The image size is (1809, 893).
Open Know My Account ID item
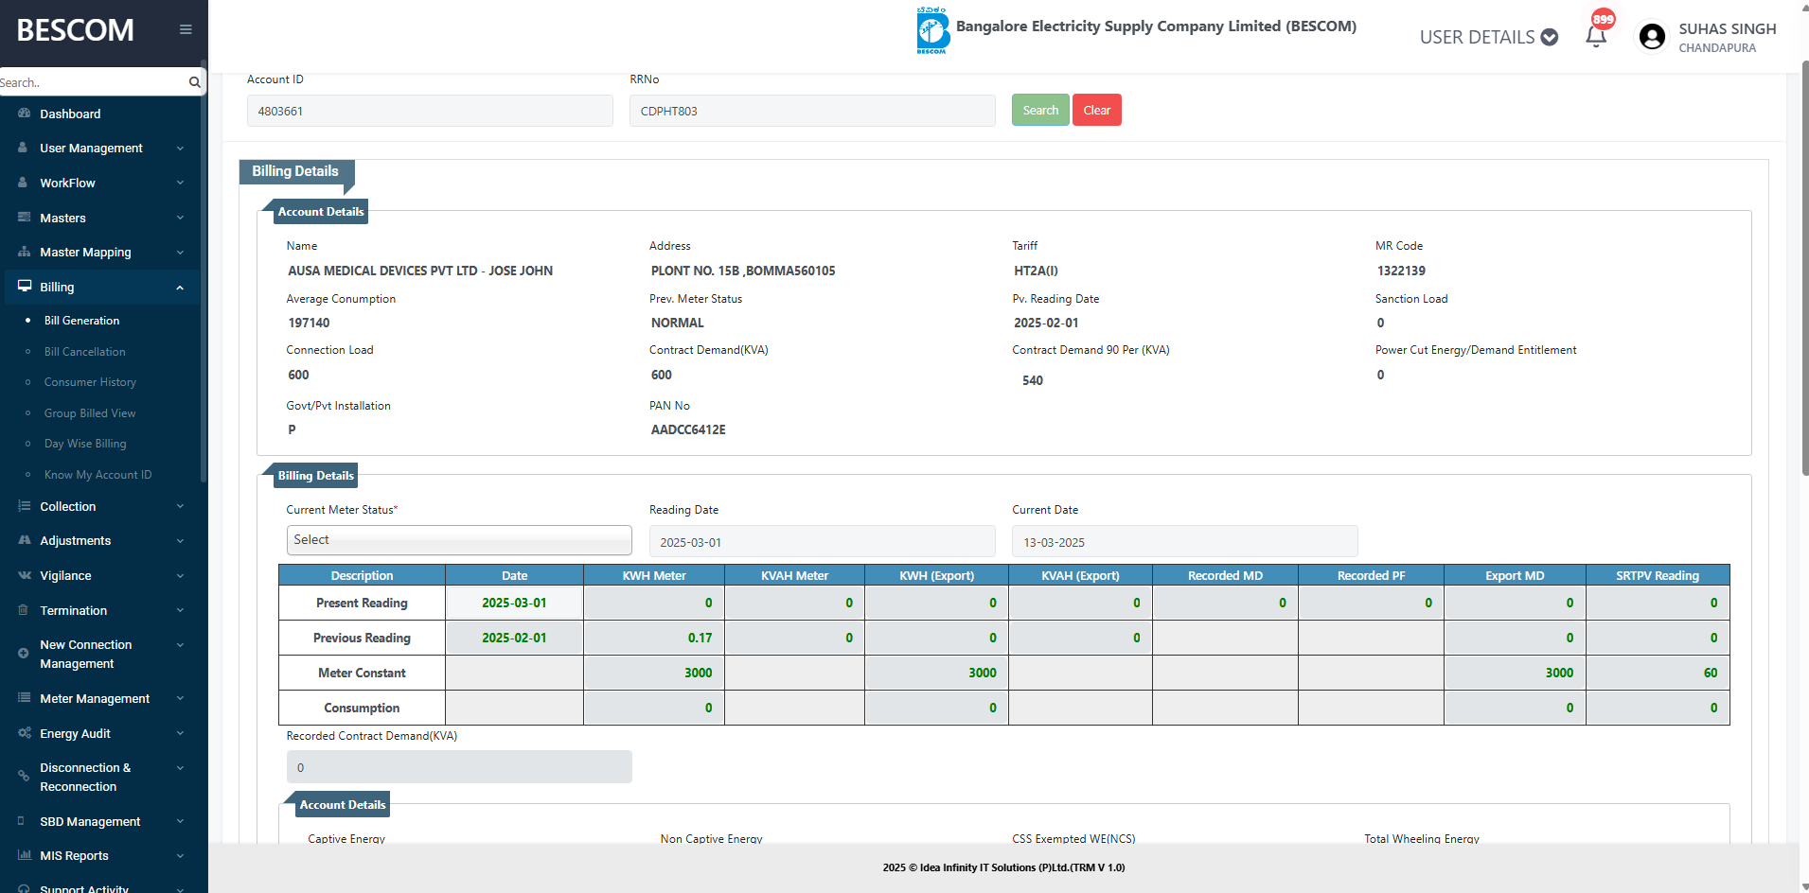(98, 475)
